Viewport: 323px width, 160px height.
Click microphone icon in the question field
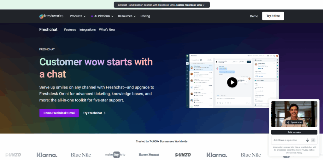coord(307,140)
